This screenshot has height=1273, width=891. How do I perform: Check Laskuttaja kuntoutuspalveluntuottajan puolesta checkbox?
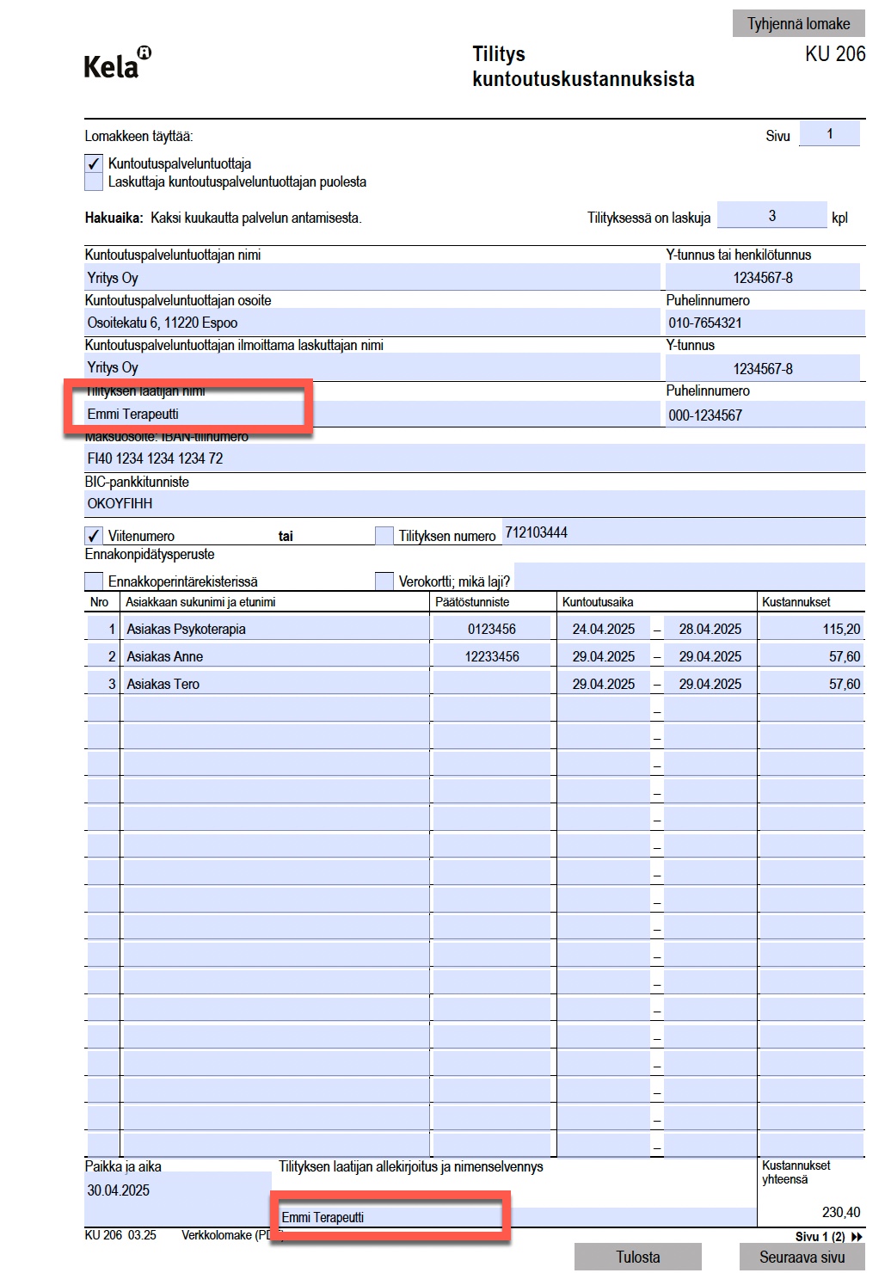click(94, 182)
